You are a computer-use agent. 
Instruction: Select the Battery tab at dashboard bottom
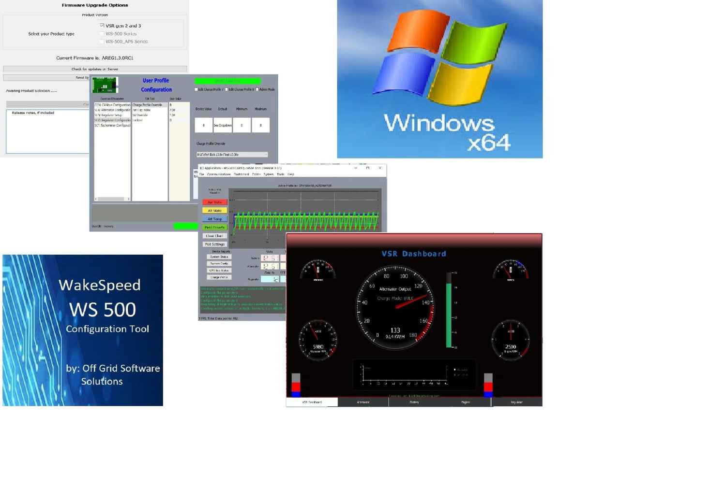(x=414, y=402)
